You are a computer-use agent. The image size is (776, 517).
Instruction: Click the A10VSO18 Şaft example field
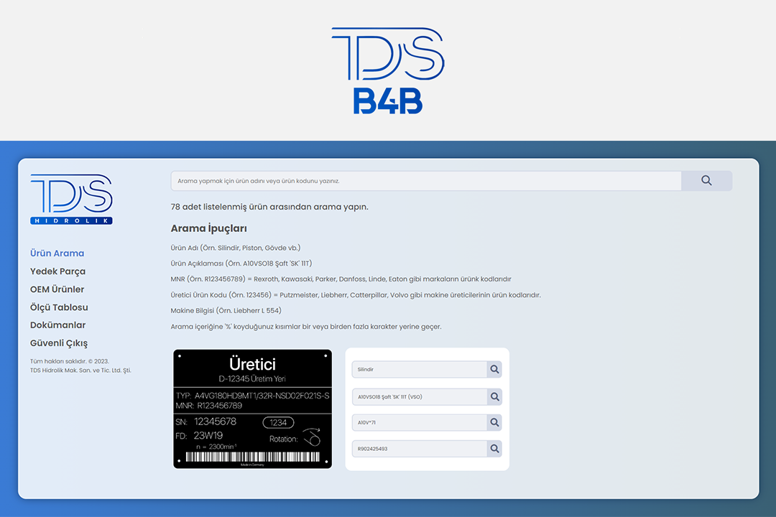[419, 397]
